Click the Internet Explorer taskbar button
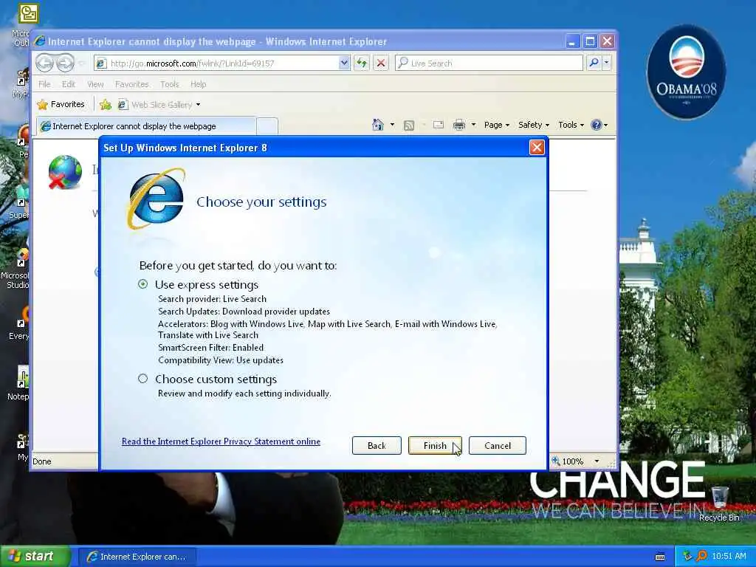756x567 pixels. (x=137, y=557)
